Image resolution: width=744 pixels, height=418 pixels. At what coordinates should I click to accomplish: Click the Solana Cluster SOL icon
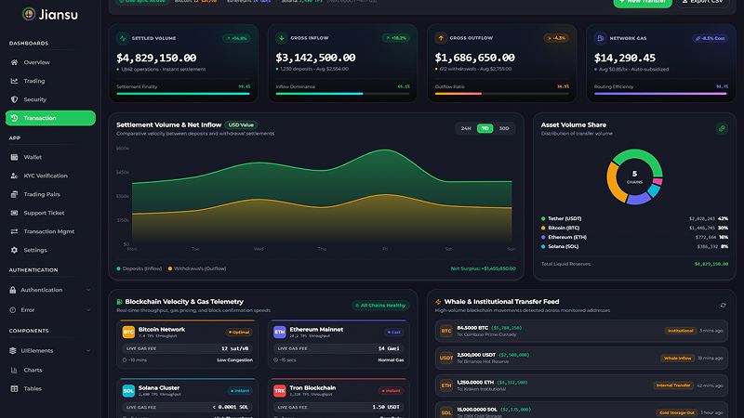pyautogui.click(x=128, y=391)
